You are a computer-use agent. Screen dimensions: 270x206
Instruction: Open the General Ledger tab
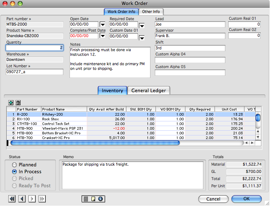[x=148, y=91]
